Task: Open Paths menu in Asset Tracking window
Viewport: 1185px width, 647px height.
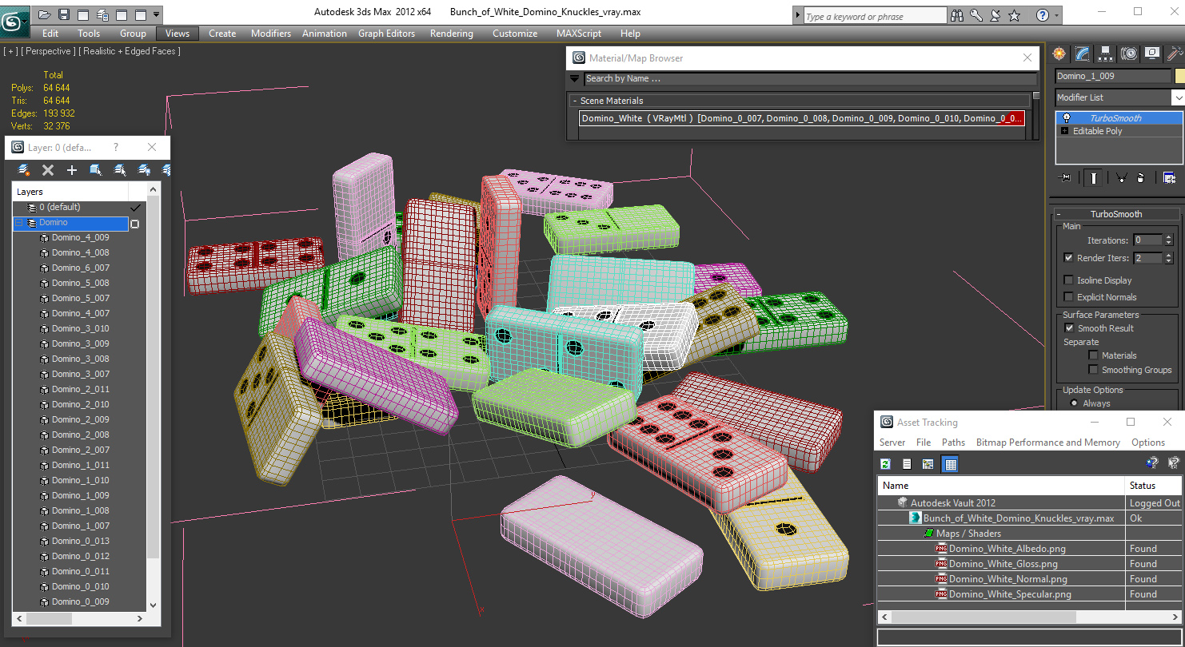Action: pos(953,443)
